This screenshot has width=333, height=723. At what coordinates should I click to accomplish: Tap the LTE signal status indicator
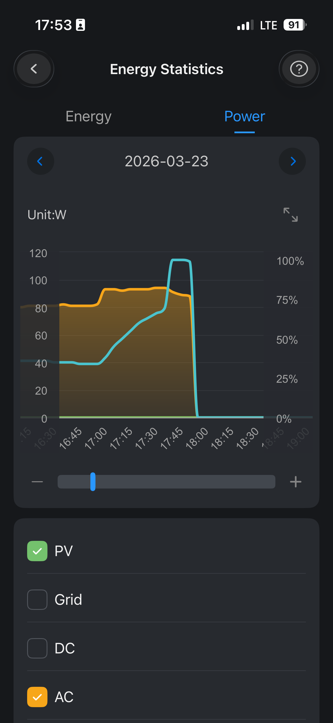point(268,25)
